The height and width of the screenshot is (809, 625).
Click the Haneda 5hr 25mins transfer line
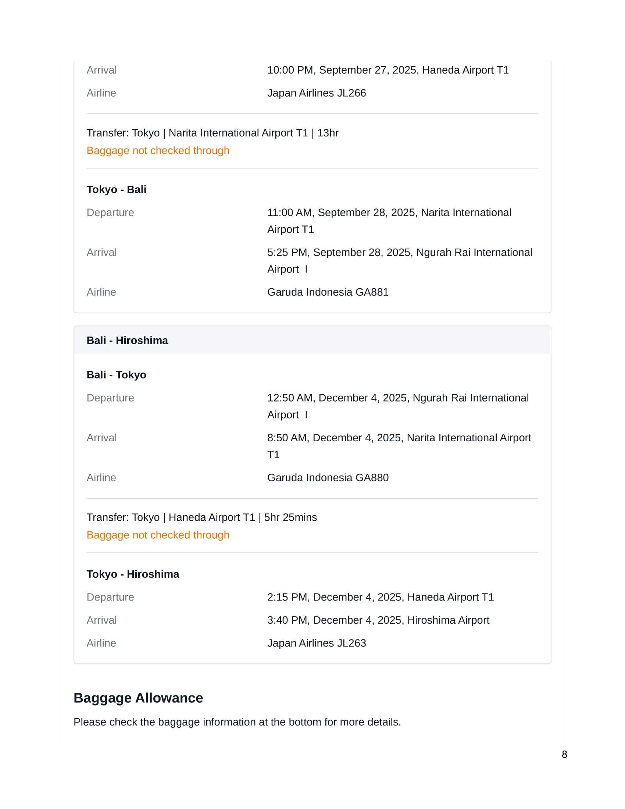pos(201,517)
